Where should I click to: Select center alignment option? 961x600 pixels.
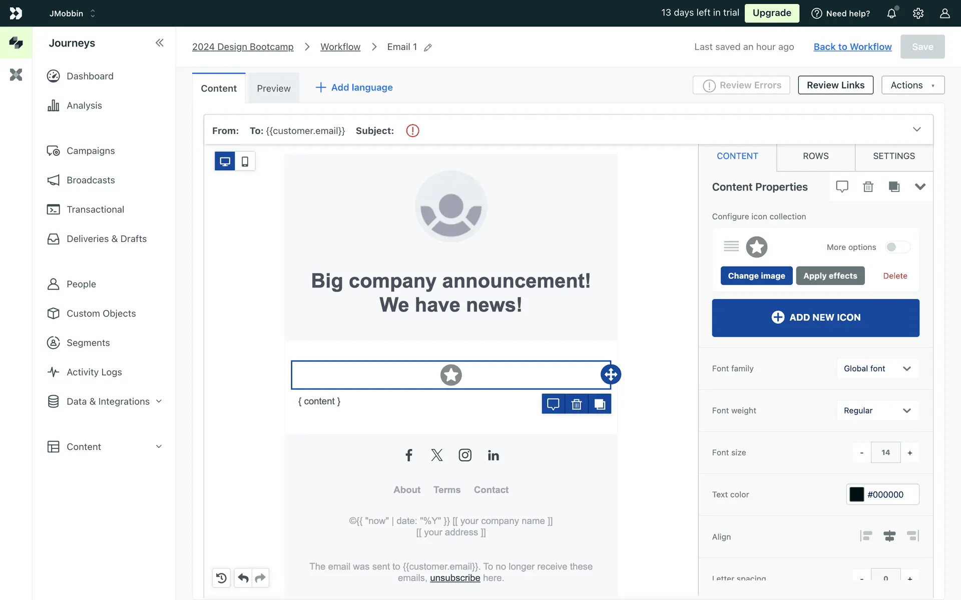point(889,536)
